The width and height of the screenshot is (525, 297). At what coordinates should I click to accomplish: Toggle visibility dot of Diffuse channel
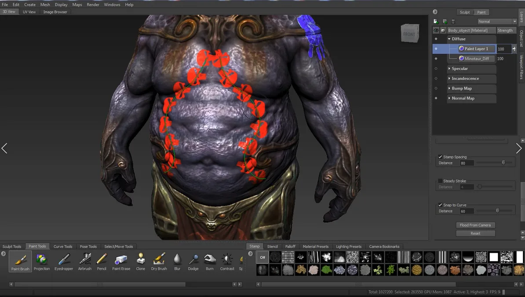tap(436, 39)
